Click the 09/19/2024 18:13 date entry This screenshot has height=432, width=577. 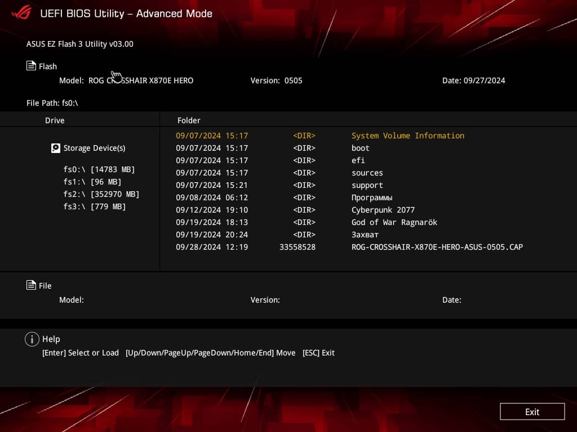click(212, 222)
